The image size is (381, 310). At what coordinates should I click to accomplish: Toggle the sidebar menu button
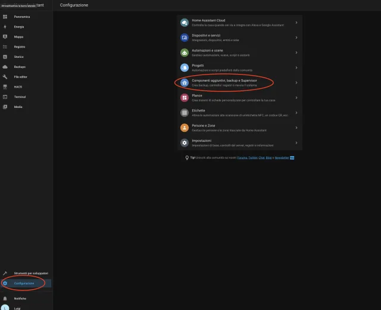(x=5, y=5)
